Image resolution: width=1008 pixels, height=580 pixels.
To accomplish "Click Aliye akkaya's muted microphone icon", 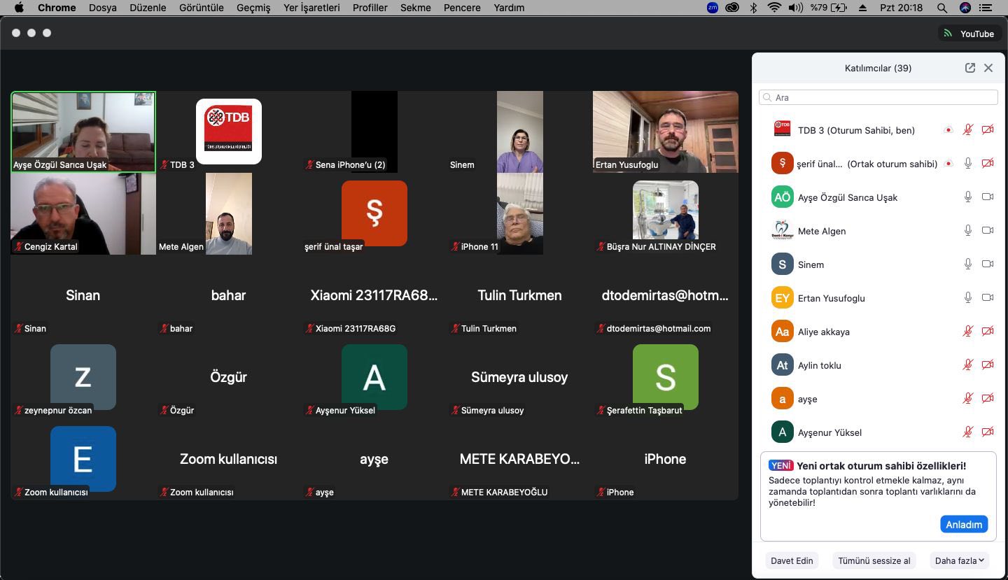I will click(x=968, y=332).
